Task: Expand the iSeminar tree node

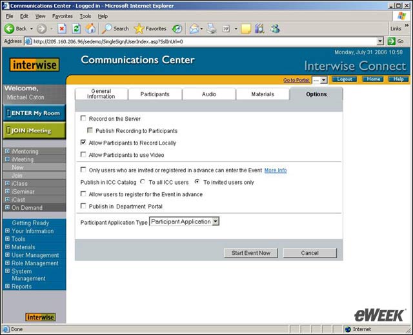Action: (x=7, y=191)
